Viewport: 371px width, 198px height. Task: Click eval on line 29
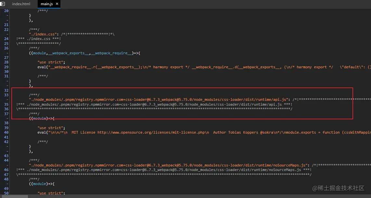(x=42, y=67)
